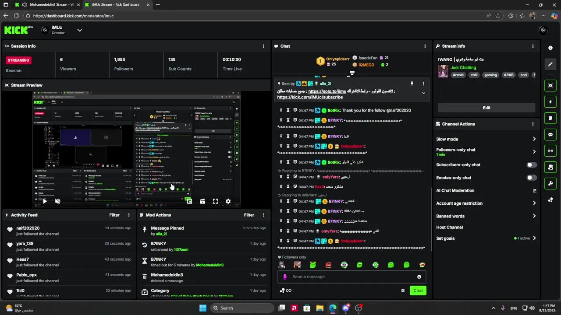Click the pin icon on pinned message

pos(412,84)
